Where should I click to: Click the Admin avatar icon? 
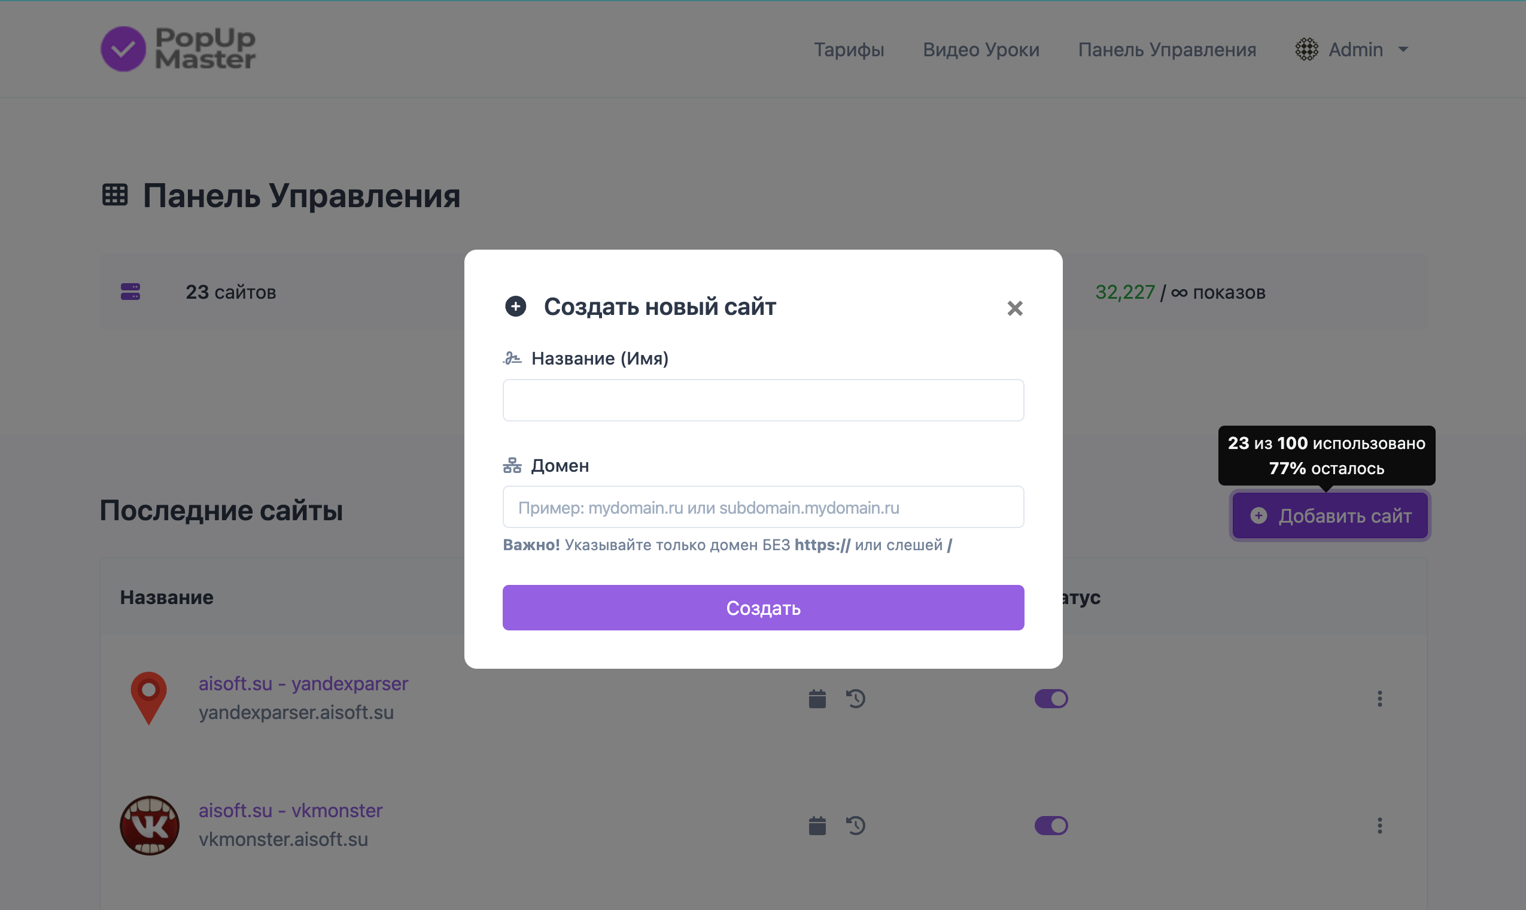[1306, 49]
